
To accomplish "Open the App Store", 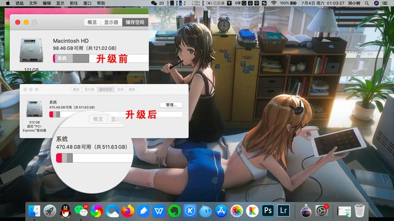I will [221, 211].
